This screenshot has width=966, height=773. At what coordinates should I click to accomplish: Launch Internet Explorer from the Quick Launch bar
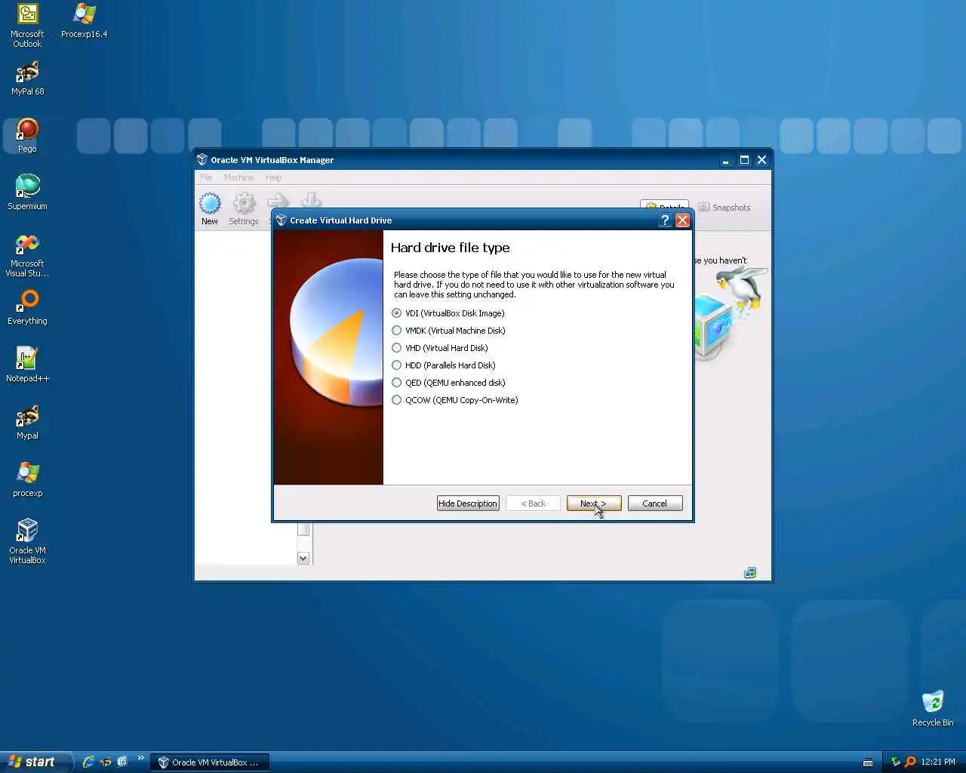pyautogui.click(x=88, y=762)
